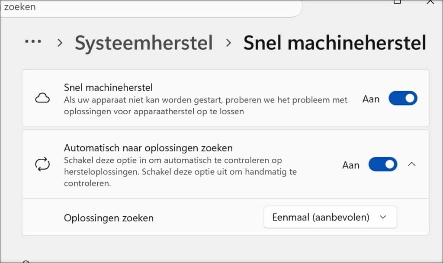Screen dimensions: 443x263
Task: Click the cloud icon beside Snel machineherstel
Action: click(42, 98)
